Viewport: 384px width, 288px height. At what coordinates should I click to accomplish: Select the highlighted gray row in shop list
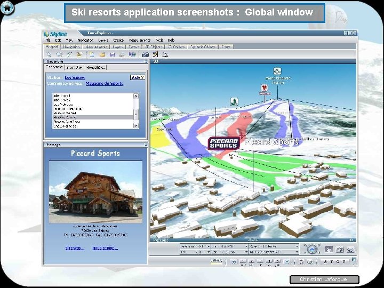[93, 117]
